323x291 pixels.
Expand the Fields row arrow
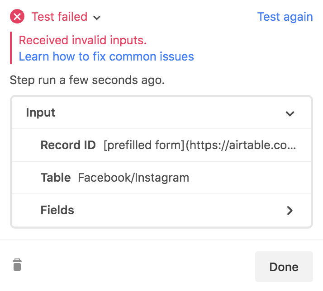(290, 210)
